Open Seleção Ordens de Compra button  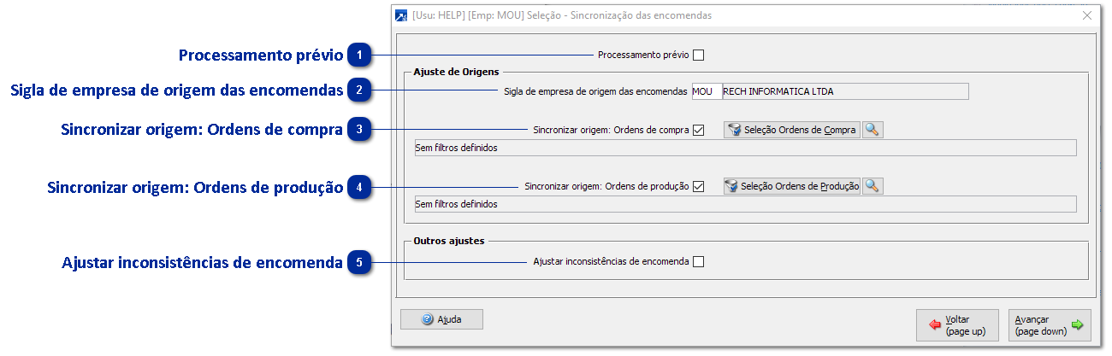point(791,130)
